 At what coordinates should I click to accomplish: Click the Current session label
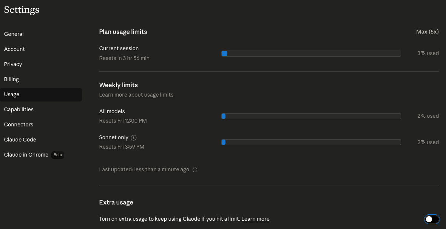(x=119, y=48)
